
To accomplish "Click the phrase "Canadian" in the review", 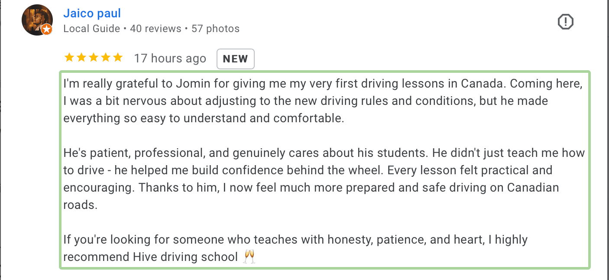I will [x=533, y=187].
